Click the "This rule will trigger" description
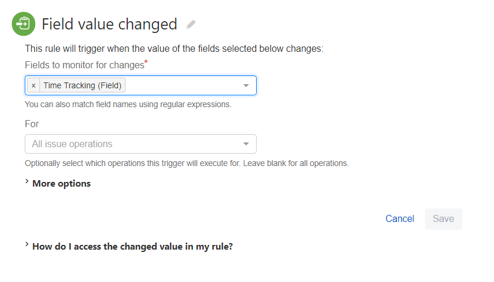This screenshot has width=494, height=282. pos(174,49)
